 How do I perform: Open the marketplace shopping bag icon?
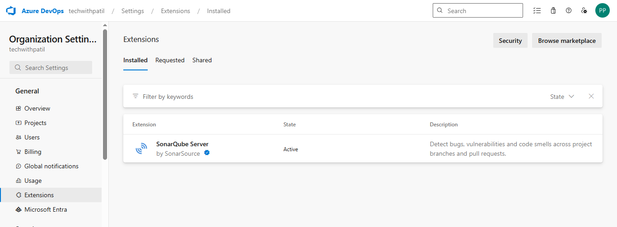pos(553,11)
